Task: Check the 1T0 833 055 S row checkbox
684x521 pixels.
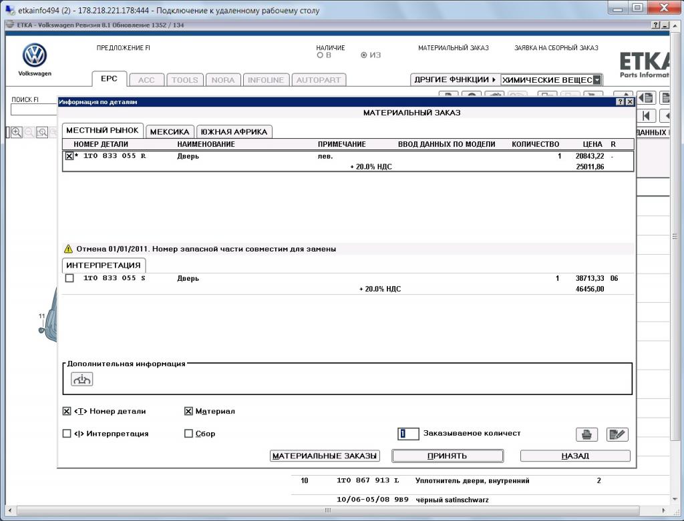Action: [69, 278]
